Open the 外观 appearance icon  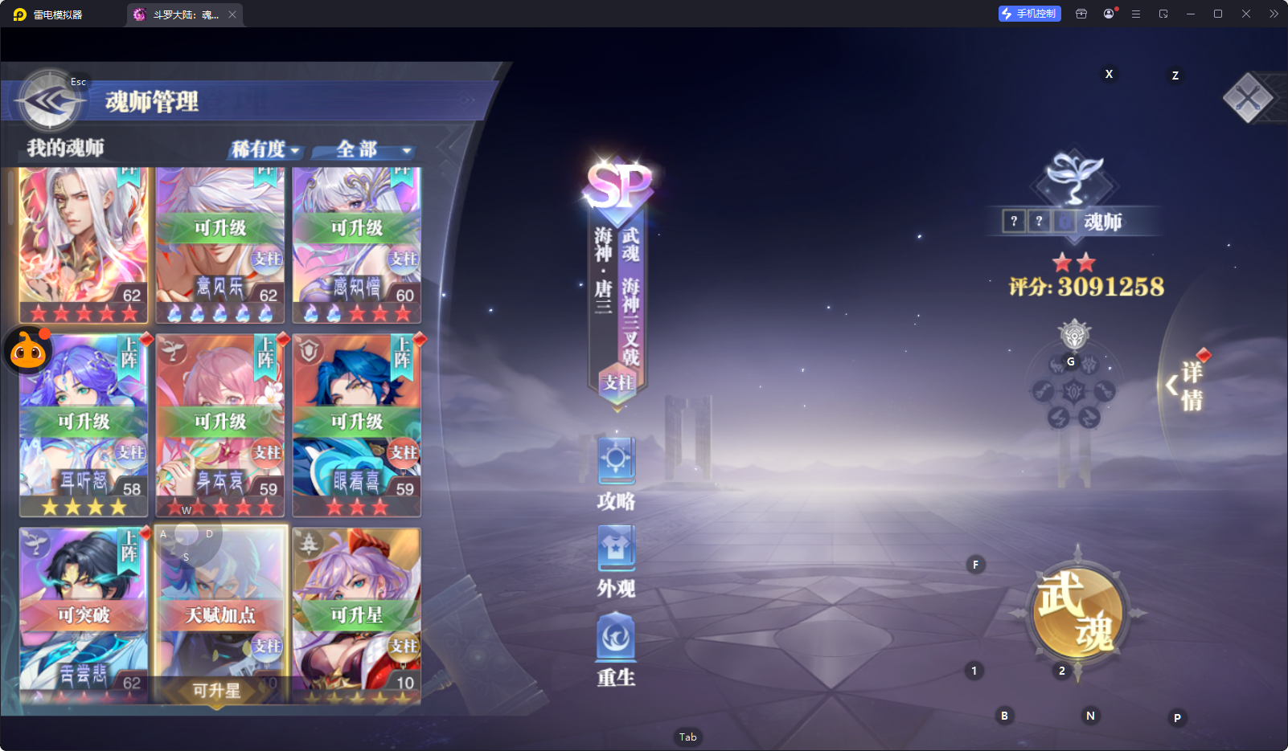point(617,561)
